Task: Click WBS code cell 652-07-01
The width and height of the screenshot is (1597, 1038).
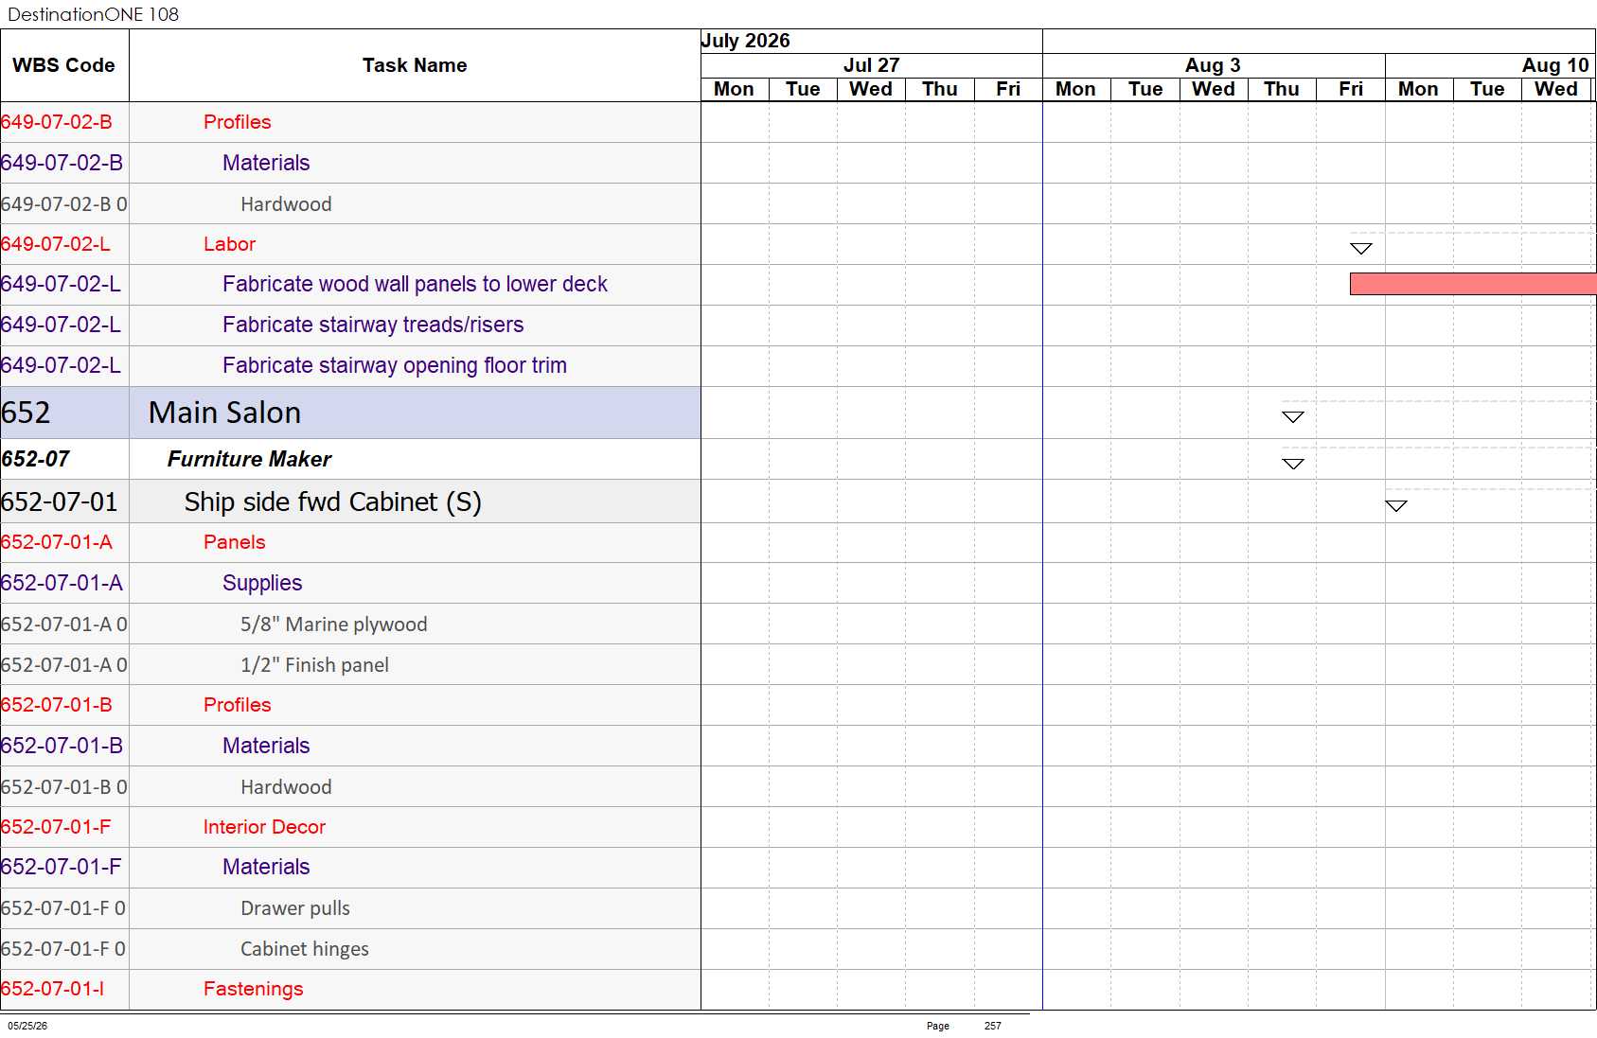Action: pos(64,501)
